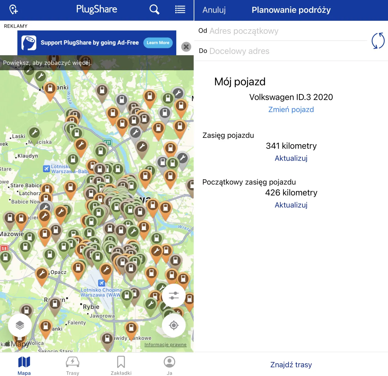
Task: Open the list view menu icon
Action: click(x=180, y=10)
